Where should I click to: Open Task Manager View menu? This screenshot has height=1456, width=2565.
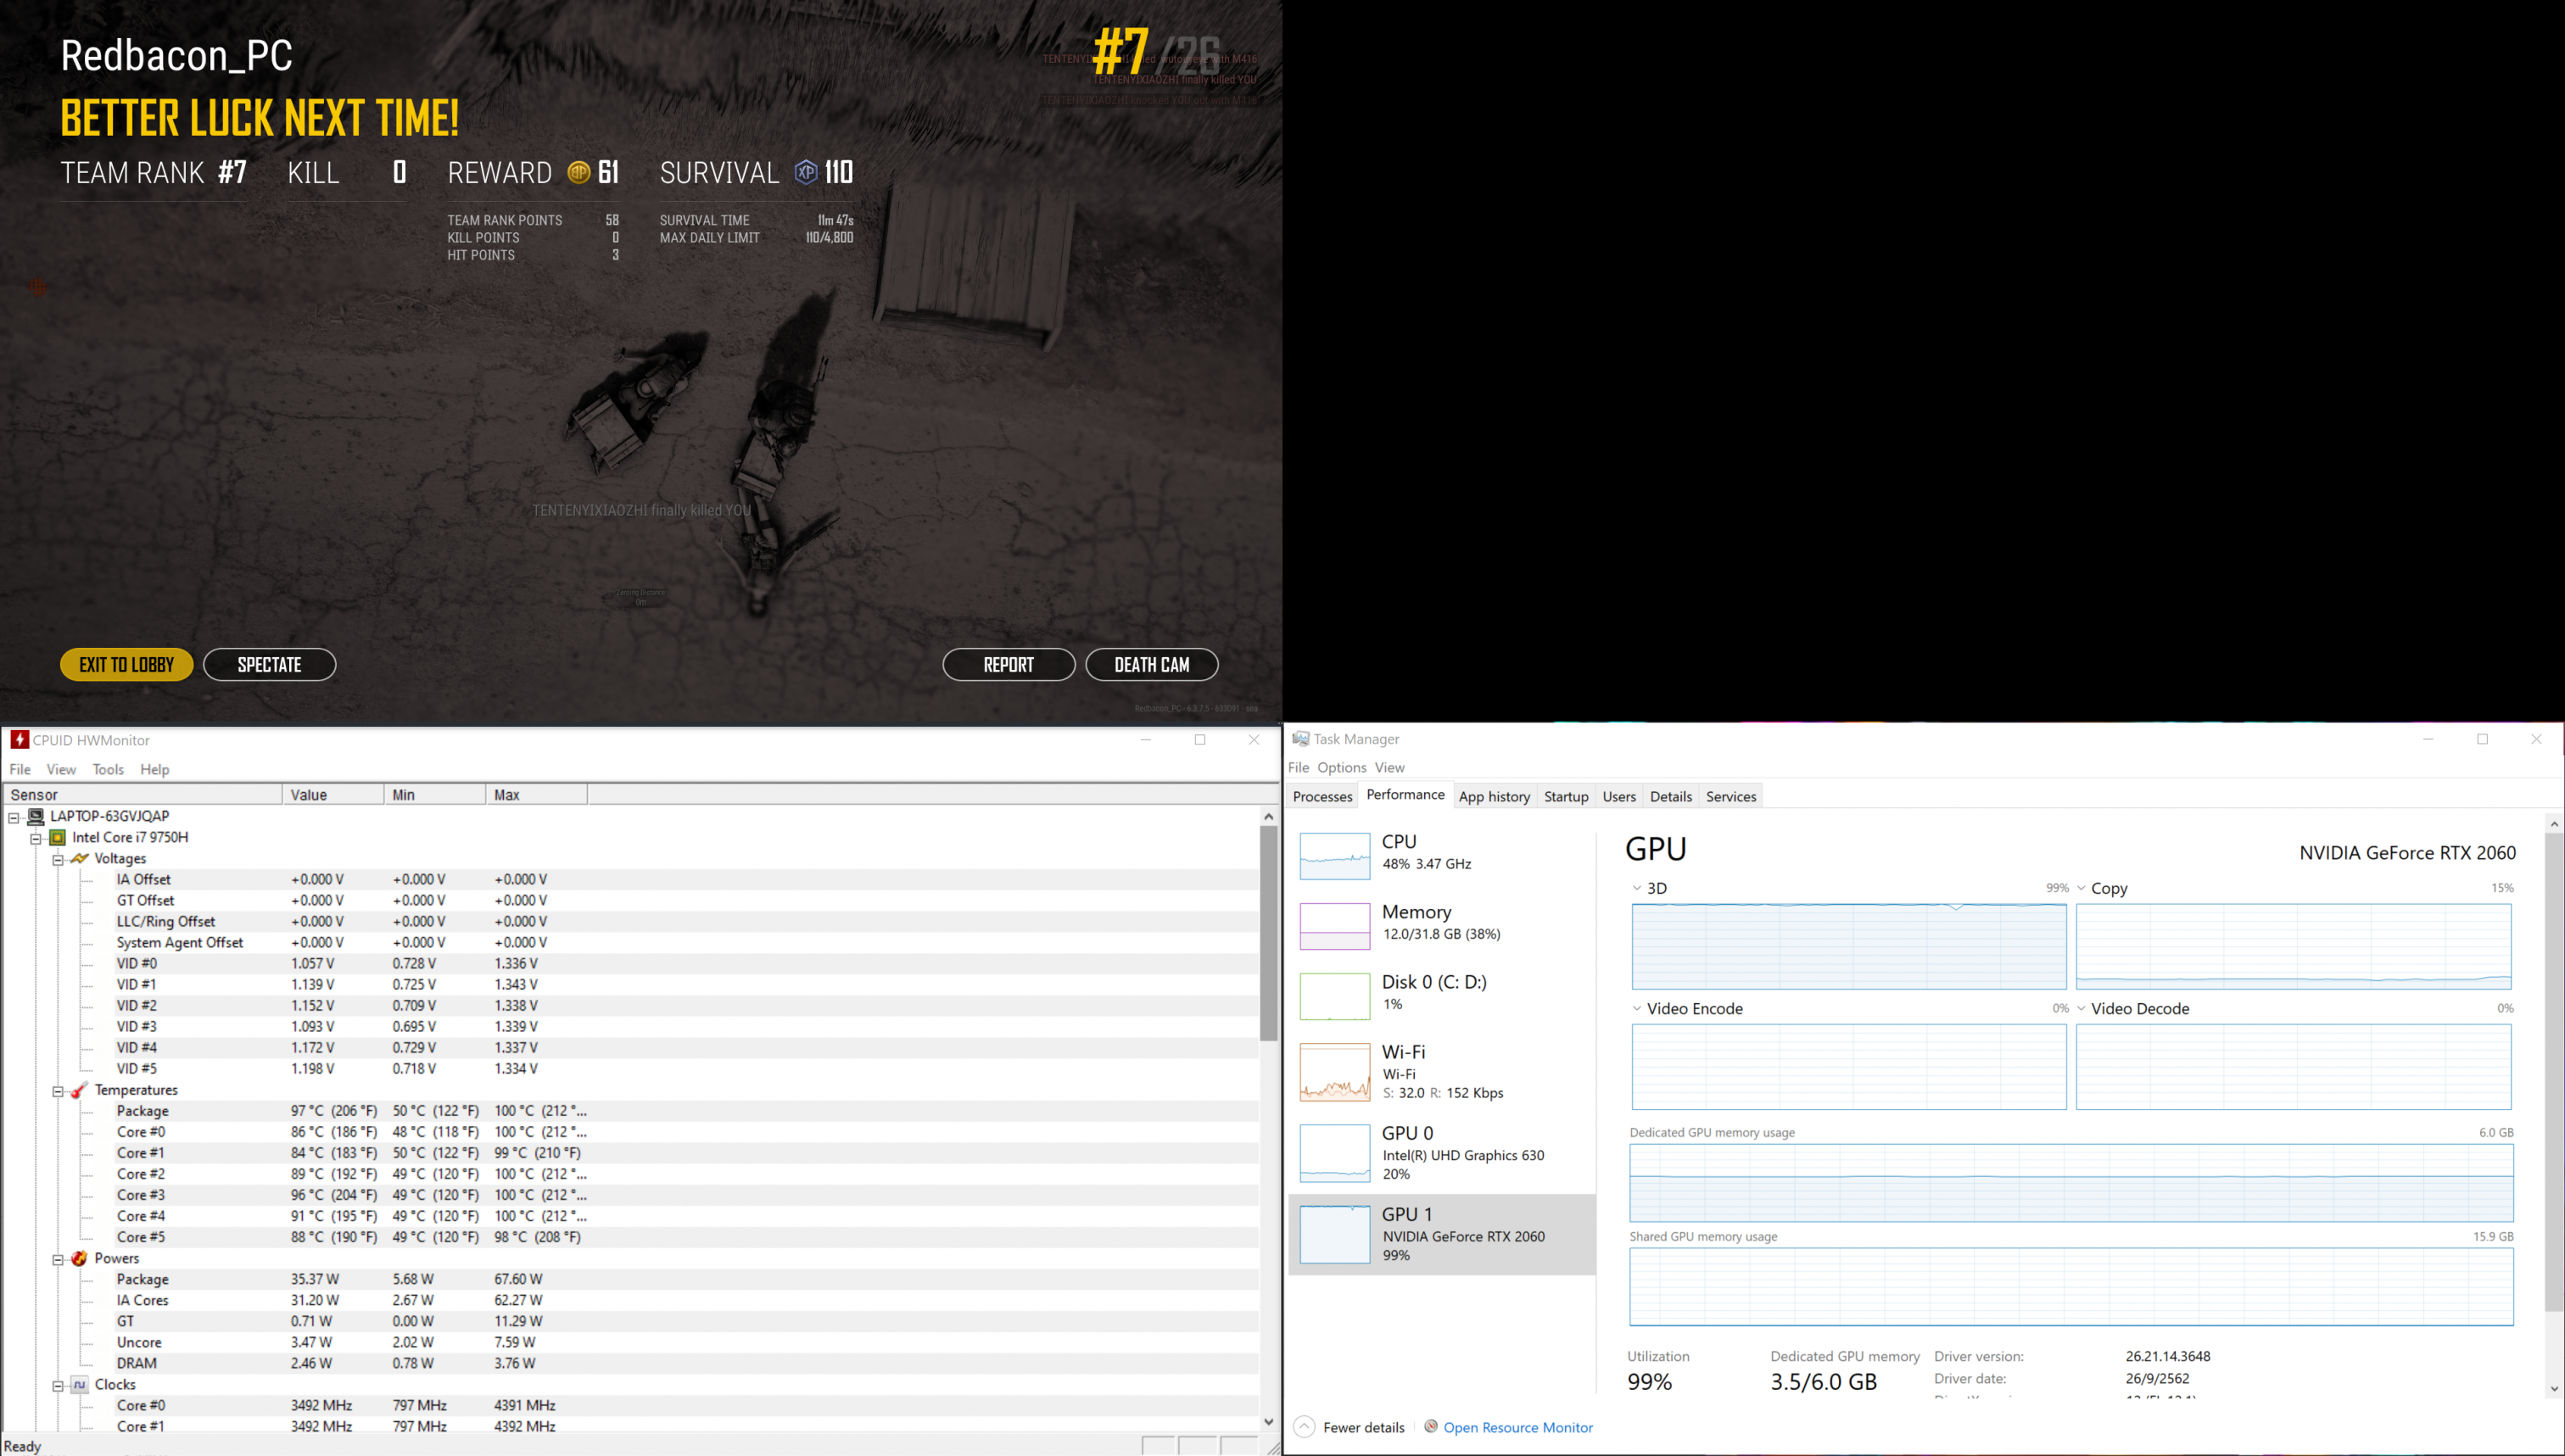[1389, 767]
